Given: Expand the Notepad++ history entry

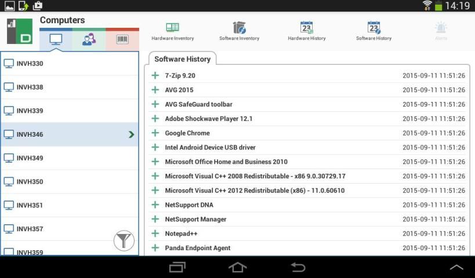Looking at the screenshot, I should pyautogui.click(x=155, y=233).
